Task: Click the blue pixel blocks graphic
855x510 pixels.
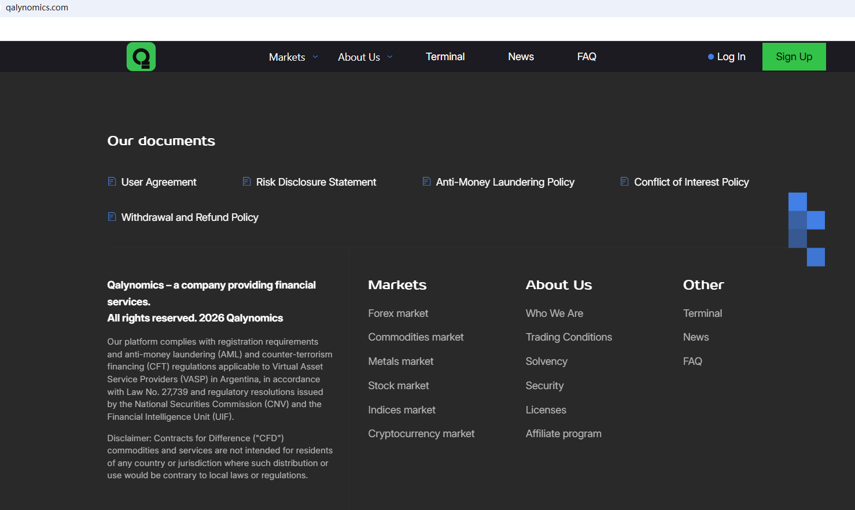Action: (806, 229)
